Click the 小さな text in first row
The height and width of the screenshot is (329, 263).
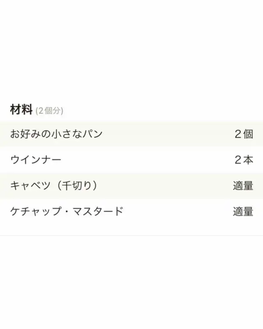(x=67, y=134)
